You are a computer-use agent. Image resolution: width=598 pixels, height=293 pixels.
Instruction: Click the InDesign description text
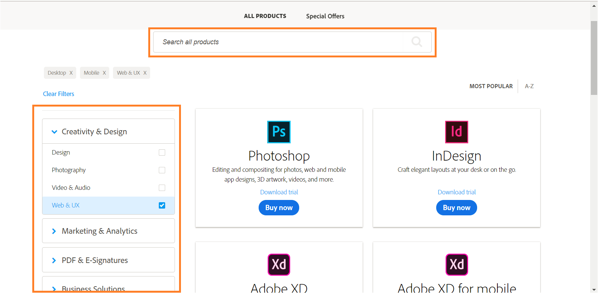(456, 170)
